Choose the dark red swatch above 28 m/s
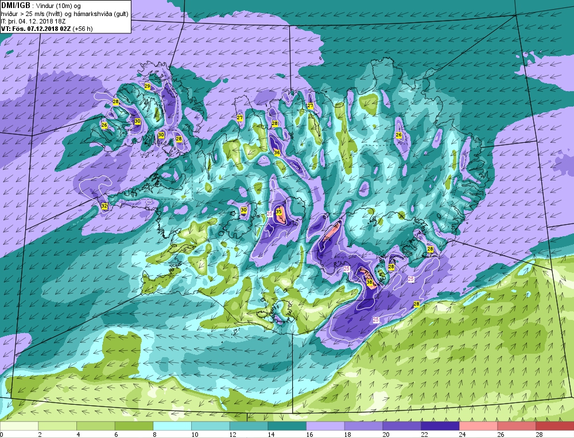The width and height of the screenshot is (574, 438). tap(554, 426)
